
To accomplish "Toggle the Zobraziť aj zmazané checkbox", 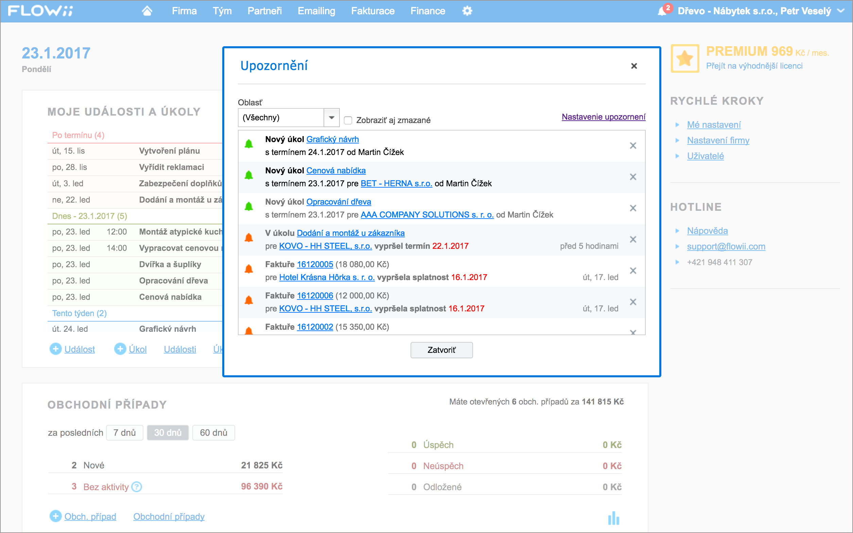I will (x=348, y=120).
